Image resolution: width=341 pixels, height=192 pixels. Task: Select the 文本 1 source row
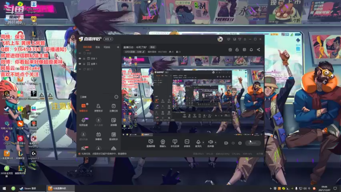click(x=99, y=58)
